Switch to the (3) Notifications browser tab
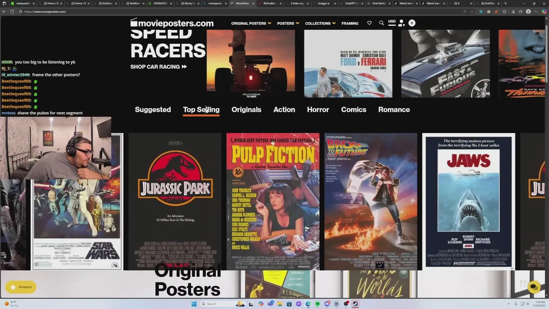The height and width of the screenshot is (309, 549). click(x=133, y=3)
